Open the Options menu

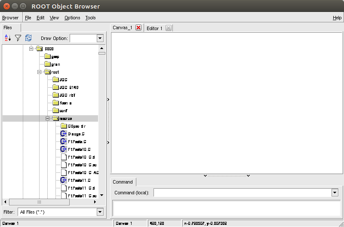point(72,18)
